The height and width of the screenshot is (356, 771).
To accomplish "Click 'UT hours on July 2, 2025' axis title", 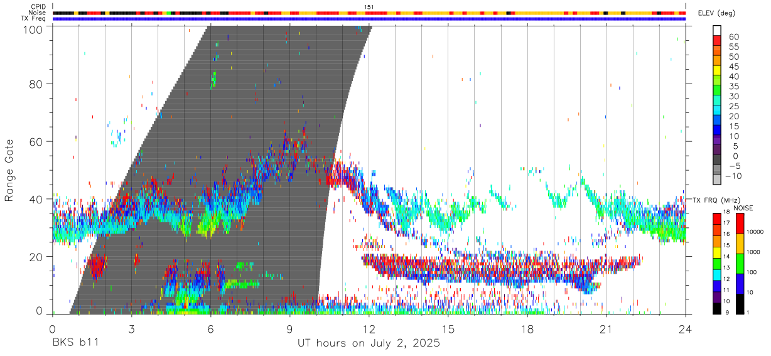I will click(369, 343).
